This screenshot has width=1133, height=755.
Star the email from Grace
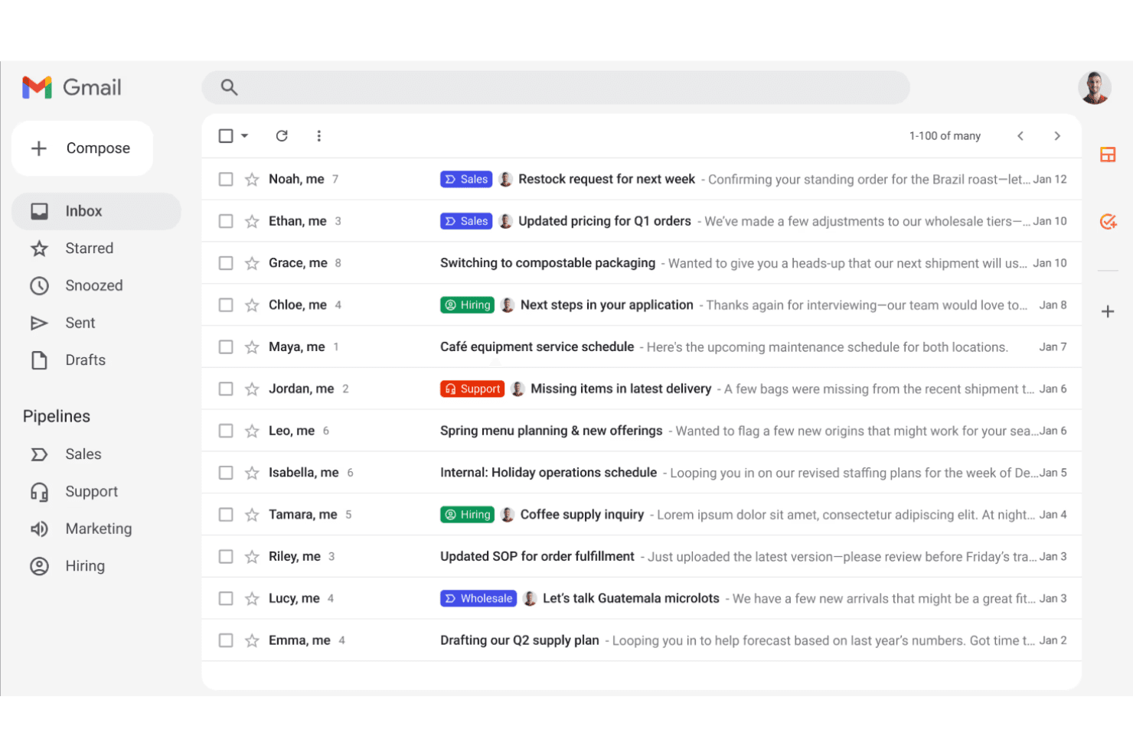click(x=252, y=263)
